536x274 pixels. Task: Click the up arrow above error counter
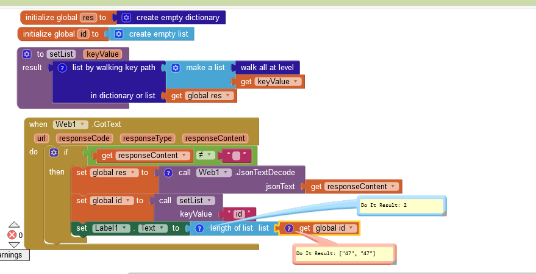[x=14, y=225]
